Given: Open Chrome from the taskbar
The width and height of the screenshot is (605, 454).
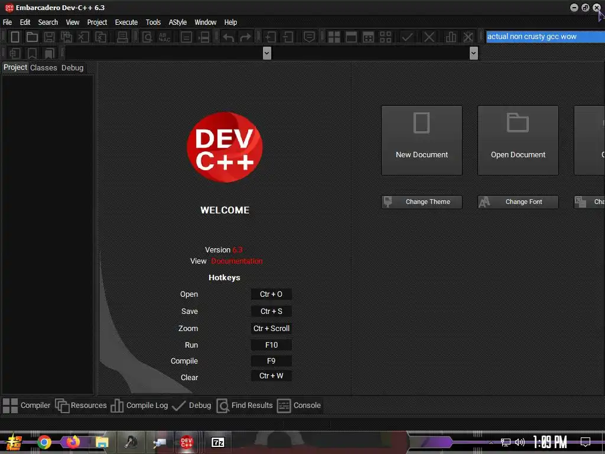Looking at the screenshot, I should 44,442.
